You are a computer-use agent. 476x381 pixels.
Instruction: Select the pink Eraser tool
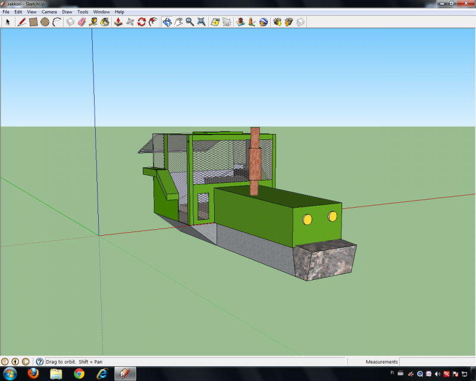[82, 22]
